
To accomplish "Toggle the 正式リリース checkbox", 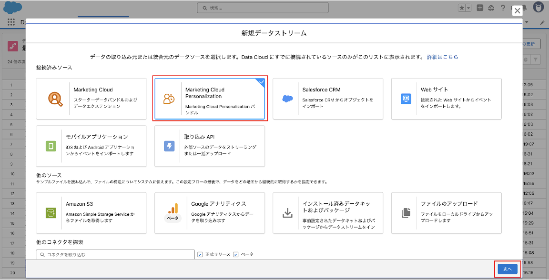I will click(x=200, y=254).
